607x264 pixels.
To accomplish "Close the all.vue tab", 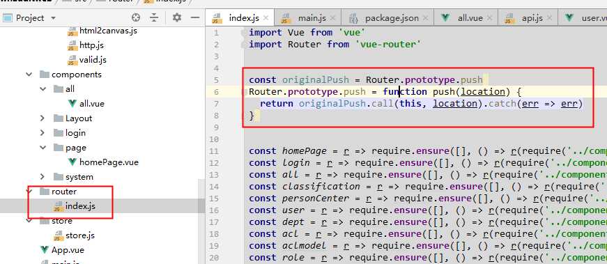I will click(x=489, y=18).
